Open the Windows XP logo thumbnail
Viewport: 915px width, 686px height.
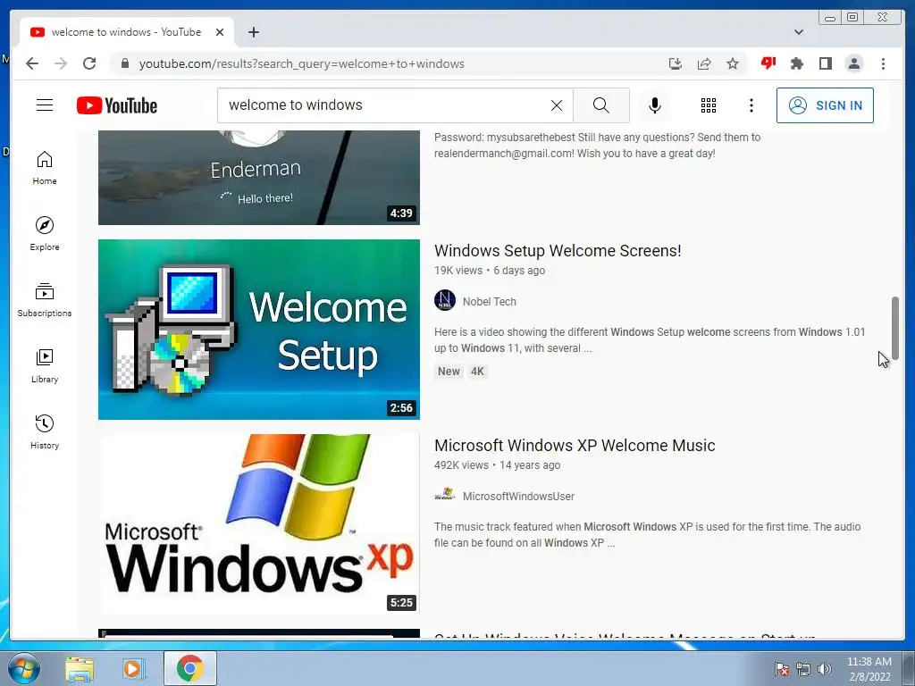[258, 523]
